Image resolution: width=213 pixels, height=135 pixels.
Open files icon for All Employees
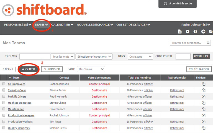[x=204, y=84]
